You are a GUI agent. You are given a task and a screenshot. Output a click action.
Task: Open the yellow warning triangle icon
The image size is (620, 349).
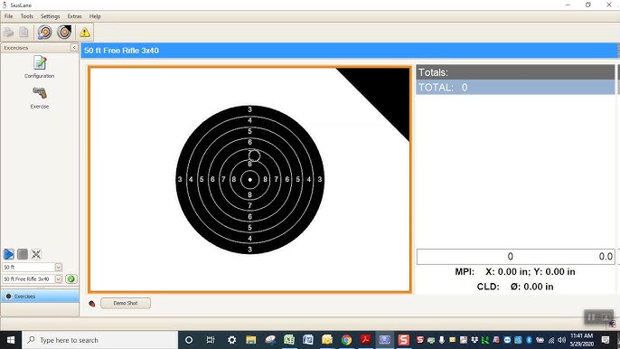coord(84,33)
